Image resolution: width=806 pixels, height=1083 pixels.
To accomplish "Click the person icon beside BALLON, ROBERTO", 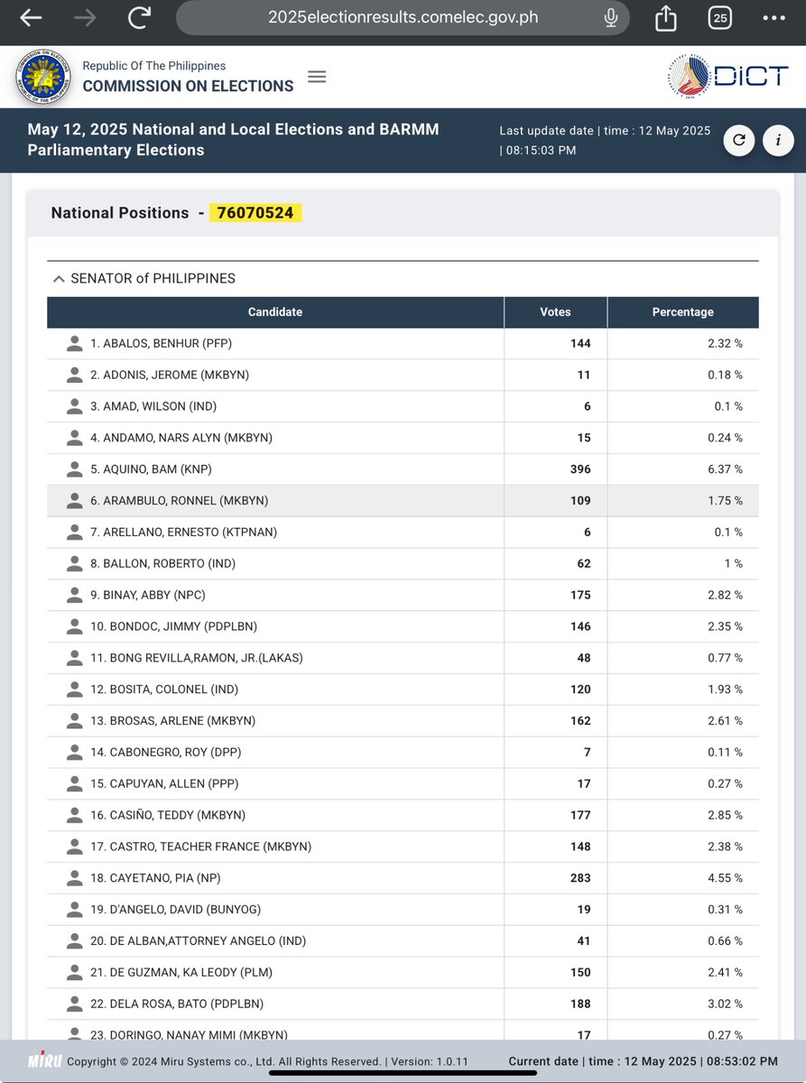I will click(x=75, y=563).
